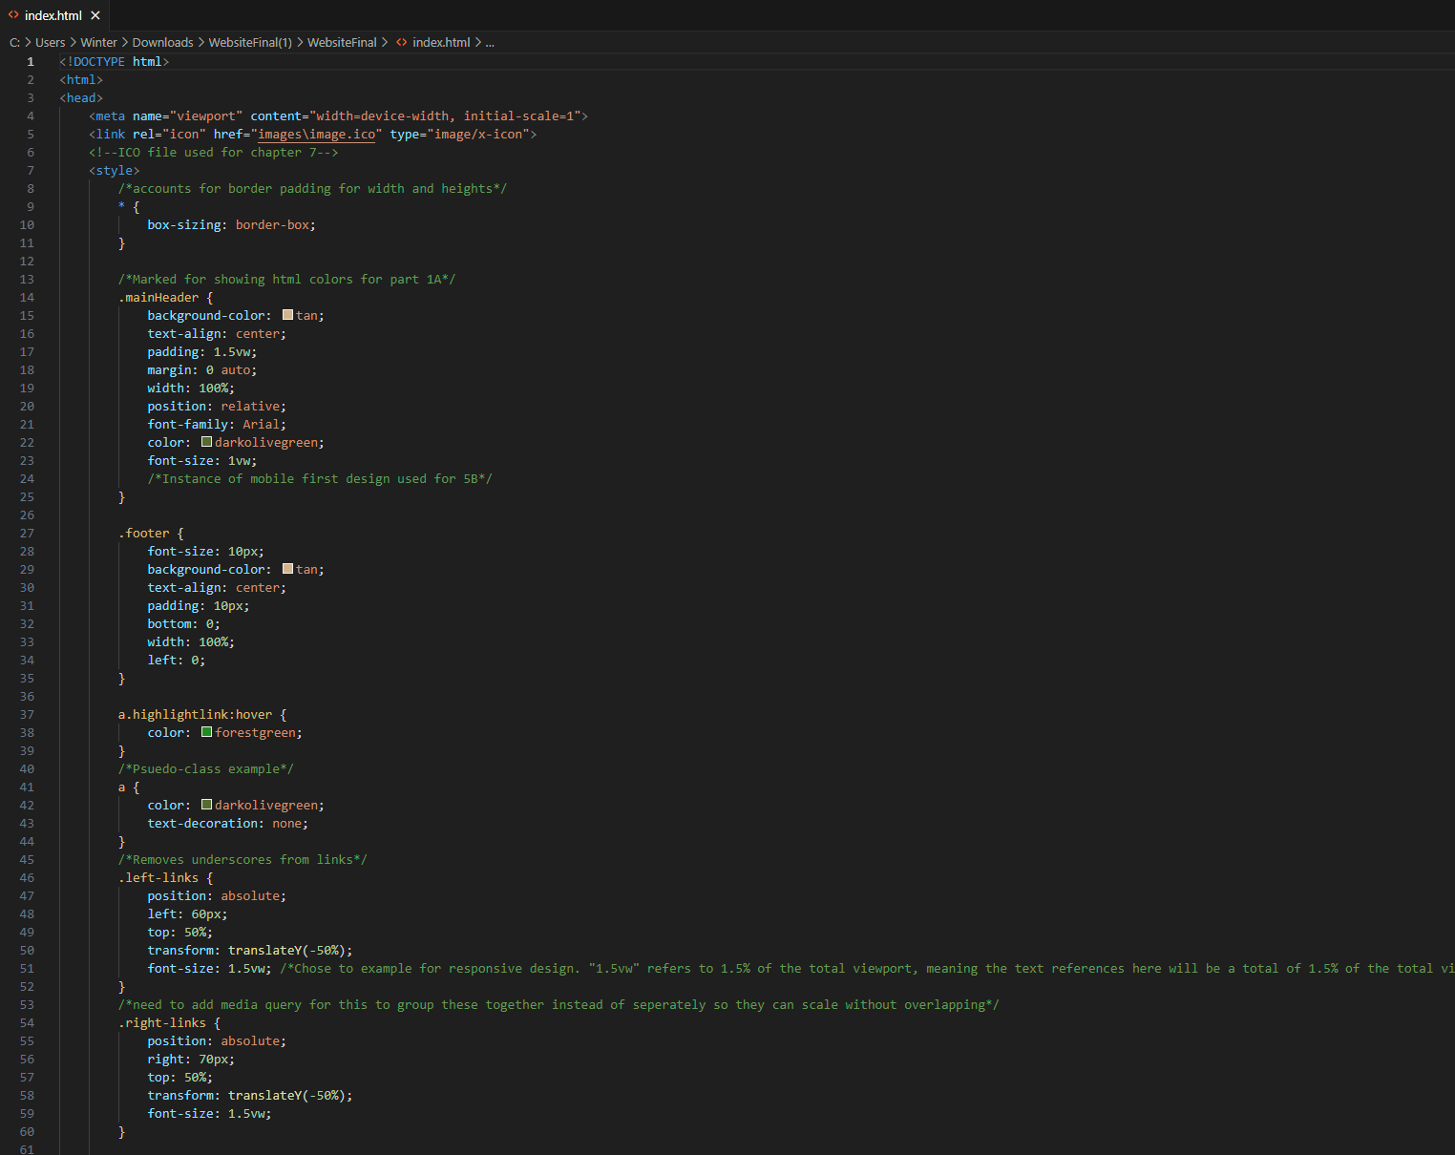The width and height of the screenshot is (1455, 1155).
Task: Click the "ICO file used for chapter 7" comment
Action: [x=214, y=153]
